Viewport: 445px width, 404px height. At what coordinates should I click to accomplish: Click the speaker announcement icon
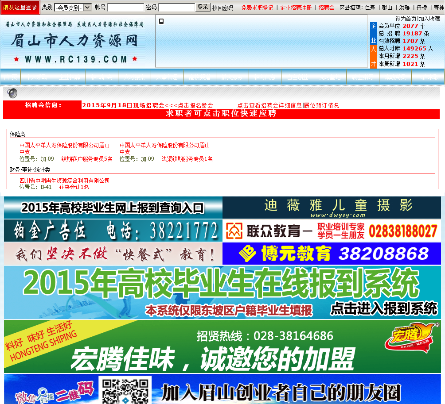(12, 93)
